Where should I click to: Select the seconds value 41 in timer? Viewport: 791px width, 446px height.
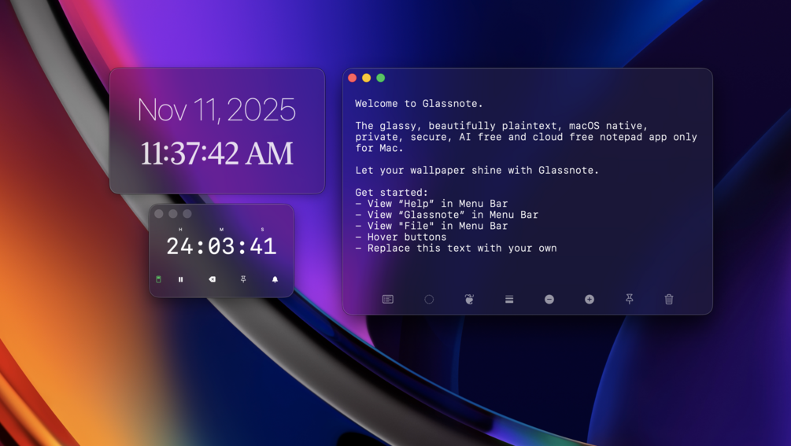[x=263, y=246]
